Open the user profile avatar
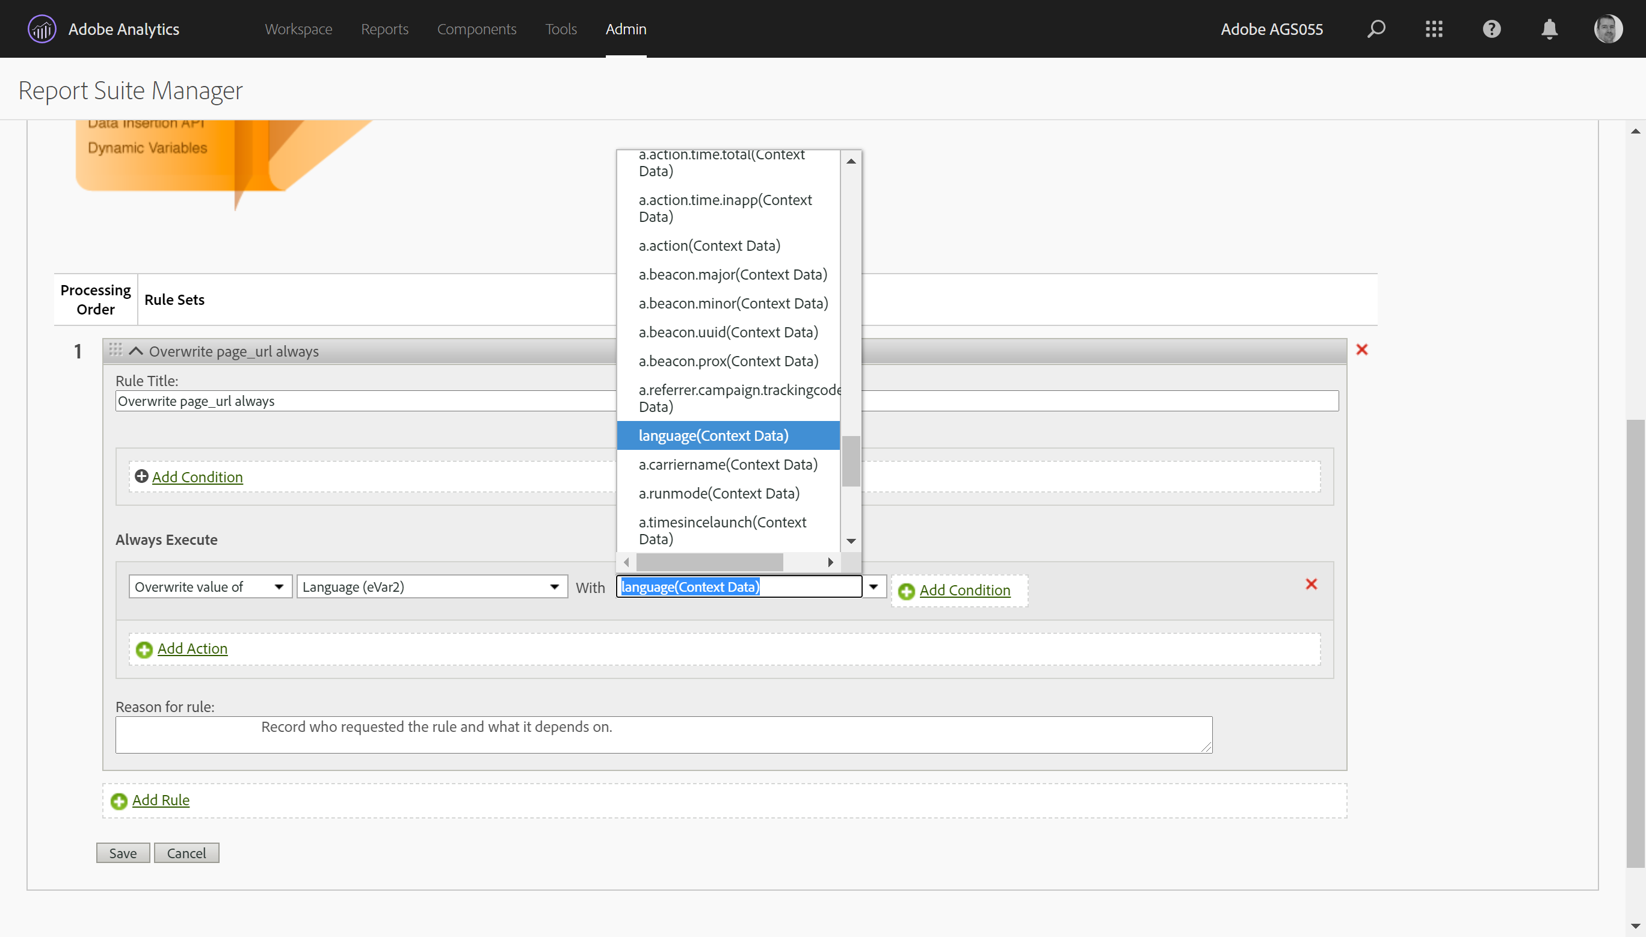This screenshot has width=1646, height=937. (x=1607, y=29)
